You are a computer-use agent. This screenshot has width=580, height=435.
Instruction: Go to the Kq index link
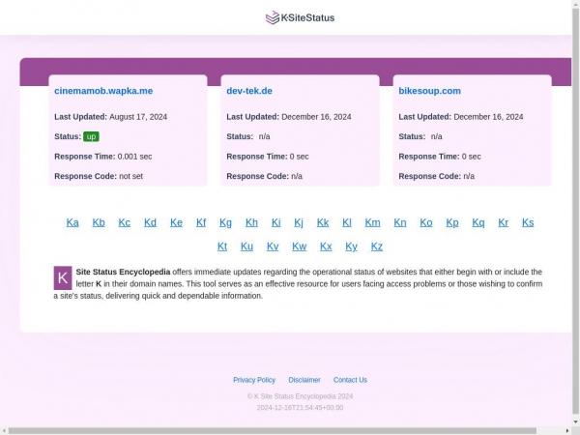point(478,222)
